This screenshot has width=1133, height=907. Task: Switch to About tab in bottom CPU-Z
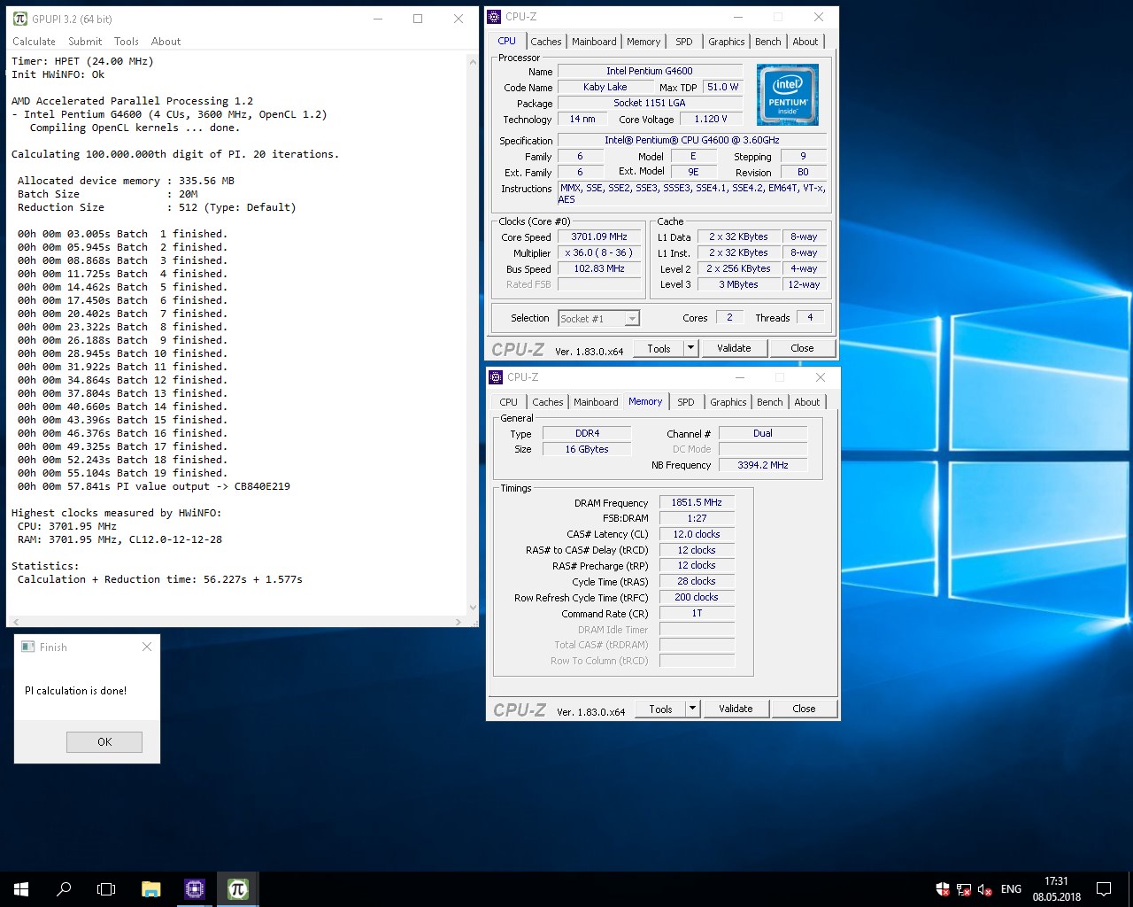click(807, 402)
